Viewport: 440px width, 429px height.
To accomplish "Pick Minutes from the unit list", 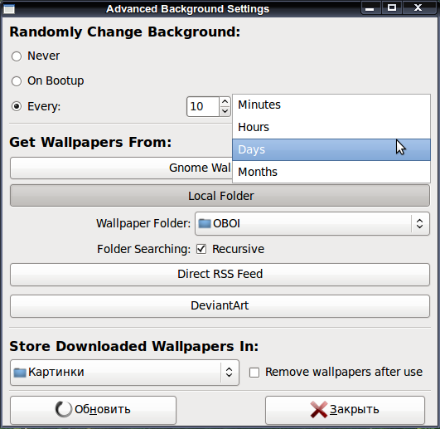I will point(331,105).
